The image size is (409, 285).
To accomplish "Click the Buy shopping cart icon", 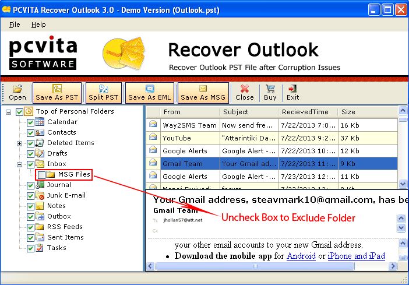I will tap(270, 89).
